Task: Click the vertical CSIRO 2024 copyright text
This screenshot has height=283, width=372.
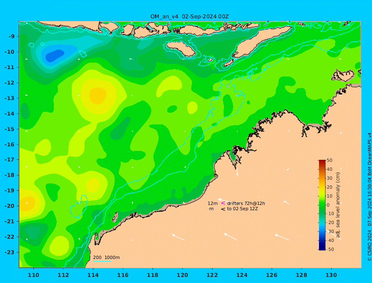Action: [370, 197]
